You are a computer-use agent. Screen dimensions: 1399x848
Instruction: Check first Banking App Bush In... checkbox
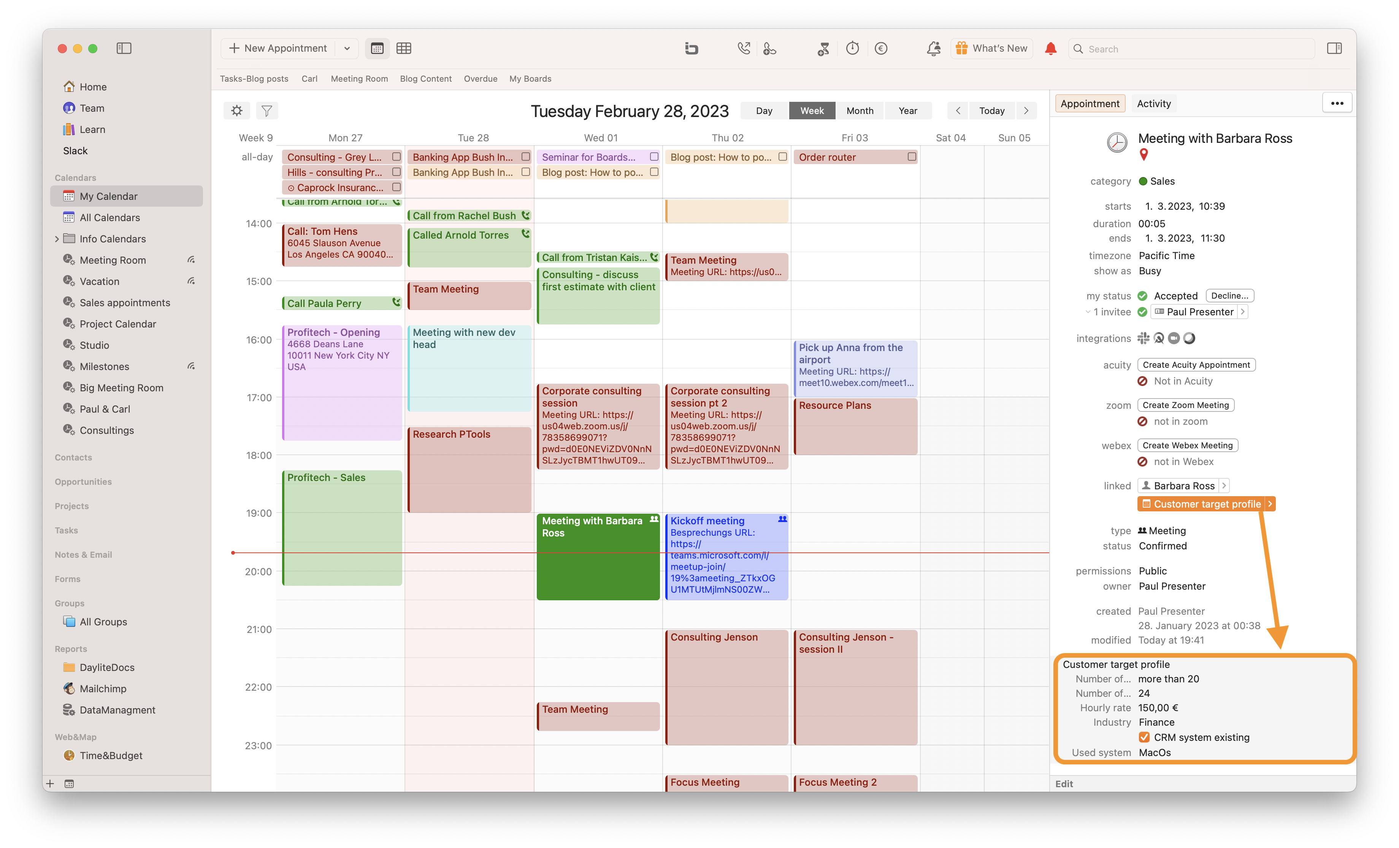(525, 156)
